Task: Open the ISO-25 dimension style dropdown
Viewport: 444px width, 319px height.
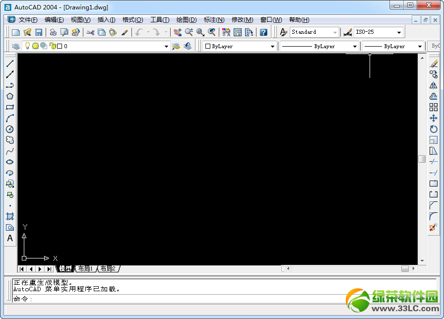Action: 399,32
